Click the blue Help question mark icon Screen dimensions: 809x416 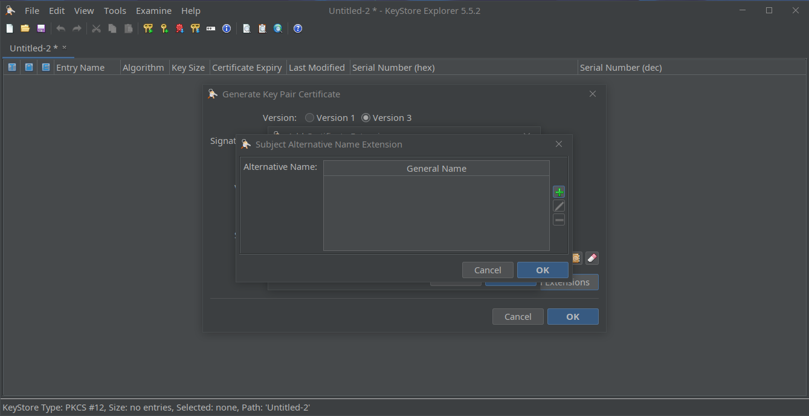pos(298,28)
